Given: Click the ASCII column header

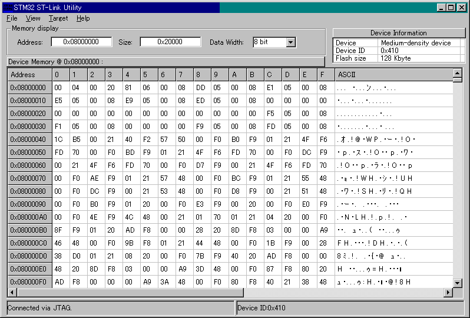Looking at the screenshot, I should coord(394,75).
